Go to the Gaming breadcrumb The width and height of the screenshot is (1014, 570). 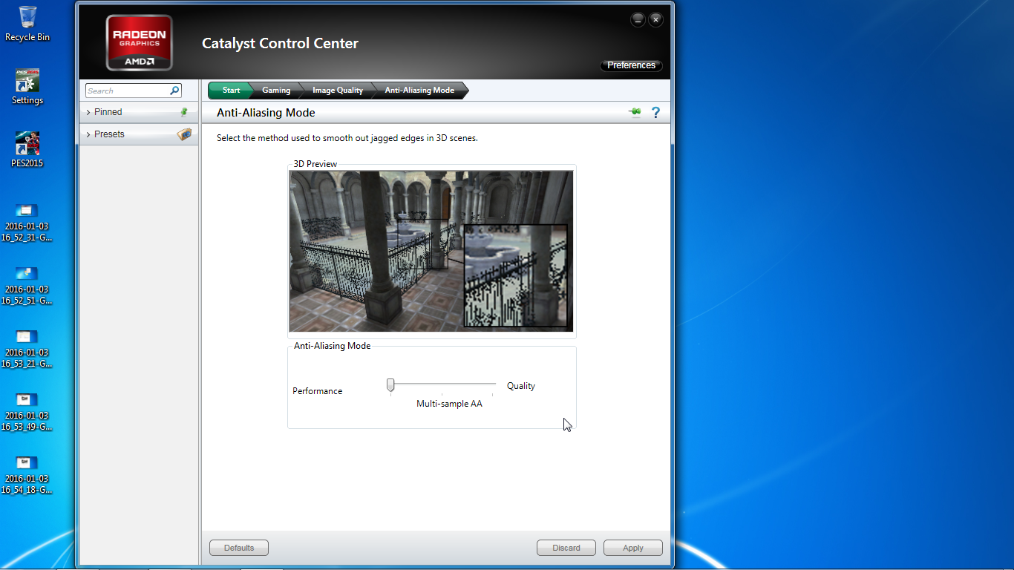276,91
